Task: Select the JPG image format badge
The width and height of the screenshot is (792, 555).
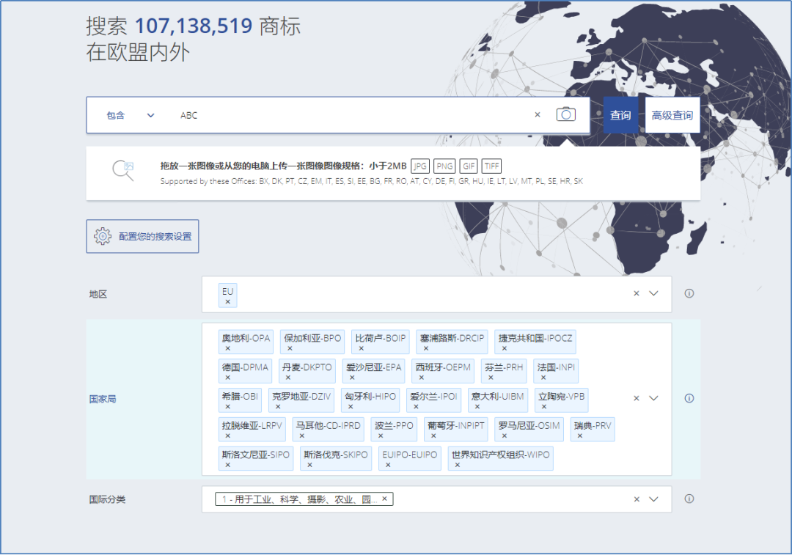Action: [x=419, y=166]
